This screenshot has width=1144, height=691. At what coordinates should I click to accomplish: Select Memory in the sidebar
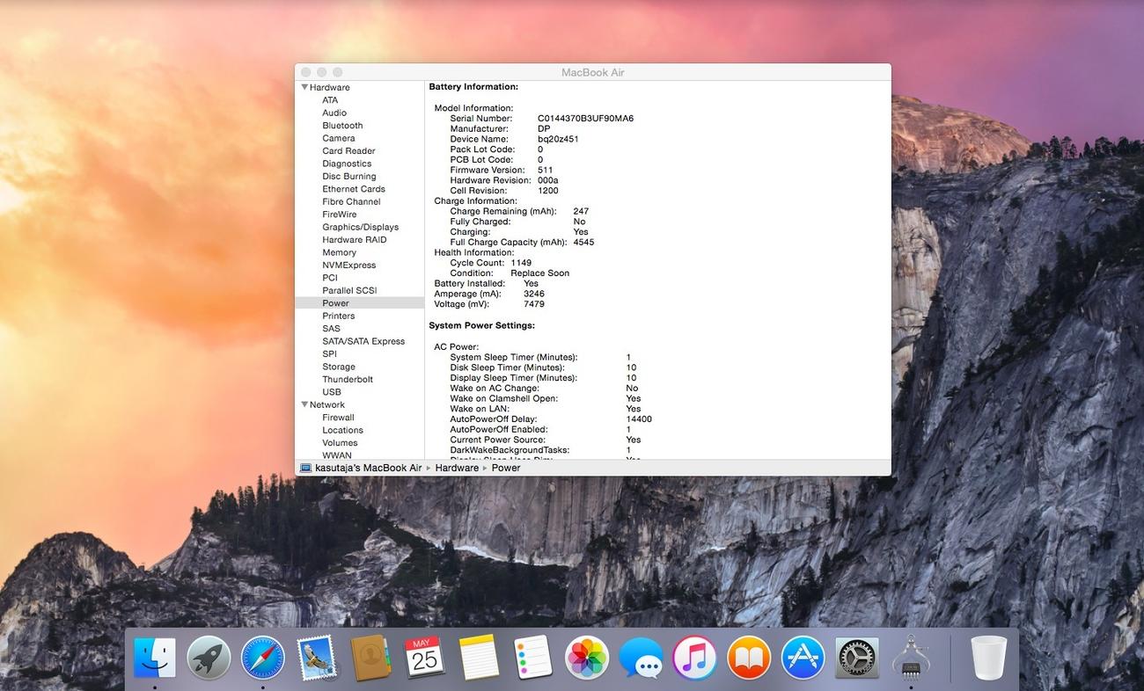tap(339, 252)
